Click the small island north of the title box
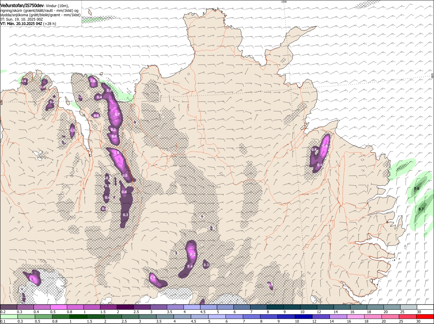The image size is (434, 324). click(90, 12)
